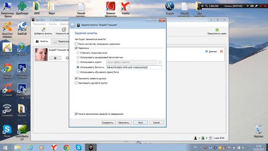
Task: Click Предложить идею in БроБот toolbar
Action: click(217, 31)
